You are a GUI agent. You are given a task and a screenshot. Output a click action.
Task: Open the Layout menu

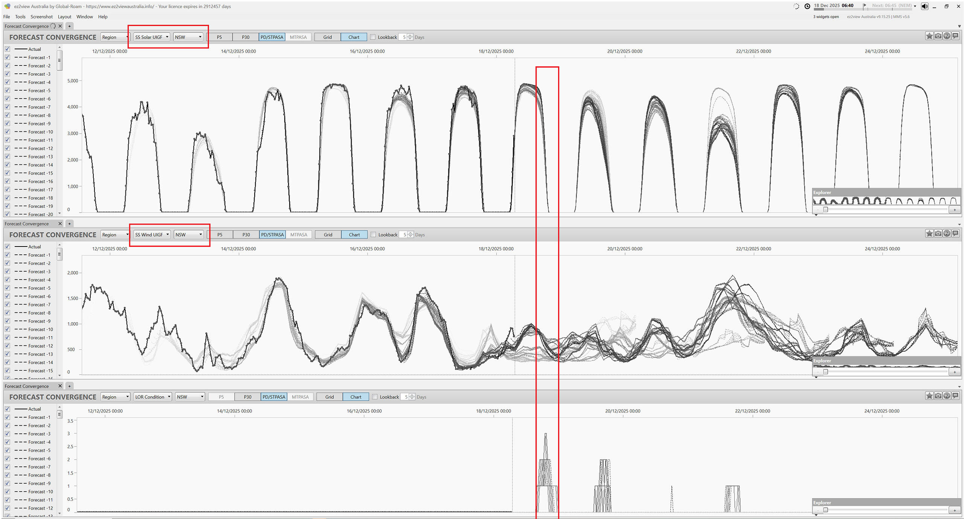pyautogui.click(x=64, y=17)
